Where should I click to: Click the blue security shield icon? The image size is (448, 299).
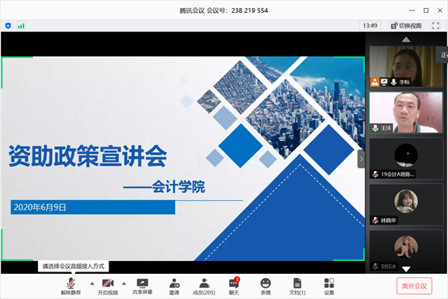tap(8, 26)
